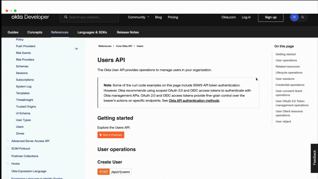Image resolution: width=318 pixels, height=179 pixels.
Task: Open Okta API authentication methods link
Action: pyautogui.click(x=194, y=101)
